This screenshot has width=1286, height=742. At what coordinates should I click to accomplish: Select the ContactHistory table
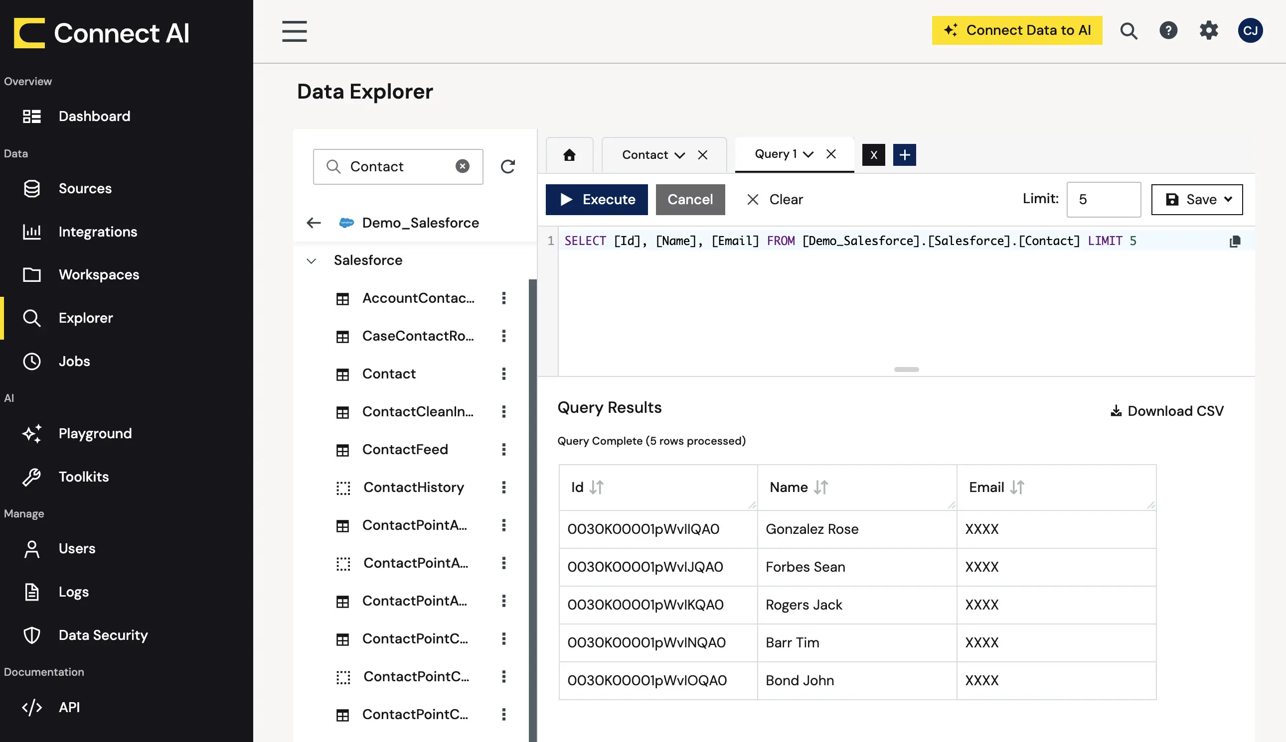click(x=414, y=487)
